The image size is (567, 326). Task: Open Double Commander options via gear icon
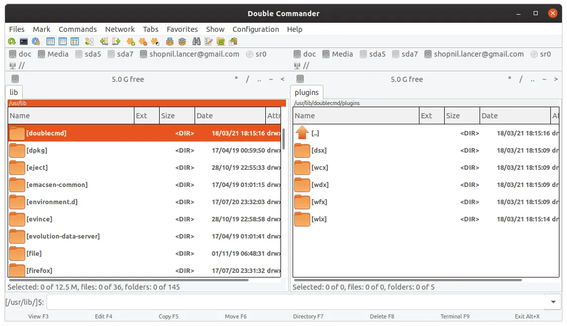(x=35, y=41)
